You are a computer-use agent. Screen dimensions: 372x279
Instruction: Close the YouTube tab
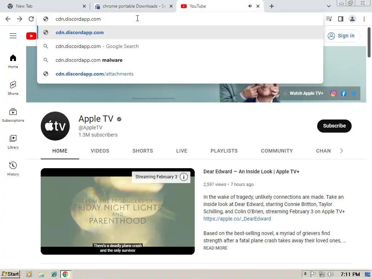[258, 6]
